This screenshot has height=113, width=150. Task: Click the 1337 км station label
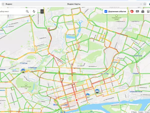click(24, 63)
